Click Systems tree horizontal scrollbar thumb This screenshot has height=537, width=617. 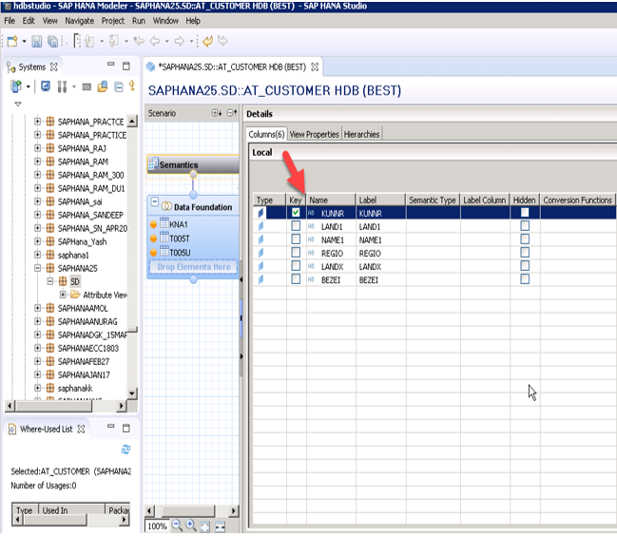(x=53, y=406)
